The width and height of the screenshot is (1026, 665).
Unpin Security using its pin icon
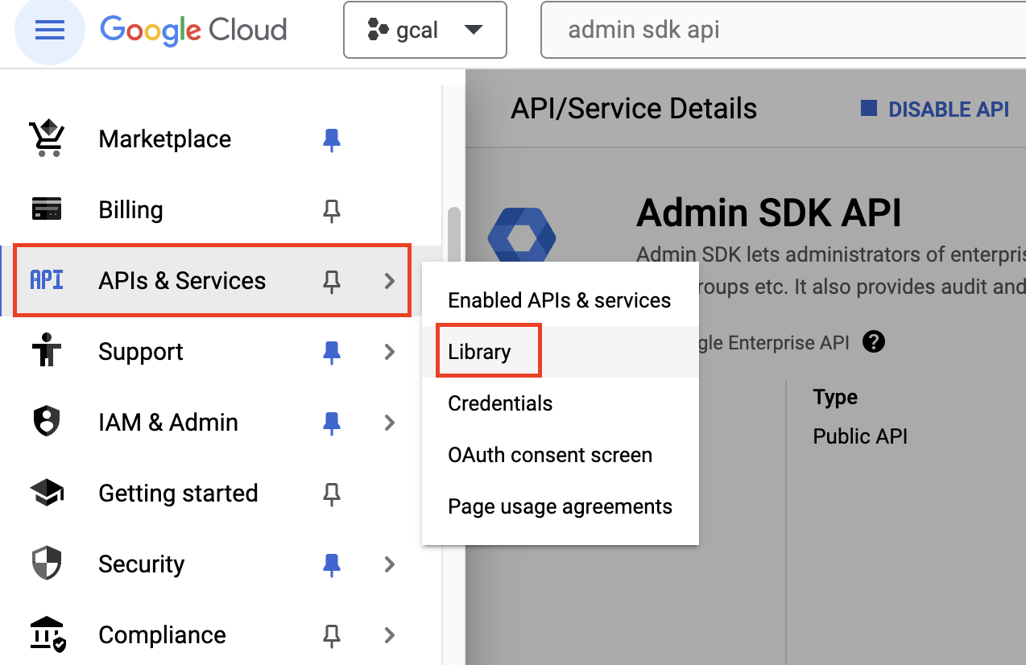pos(331,564)
